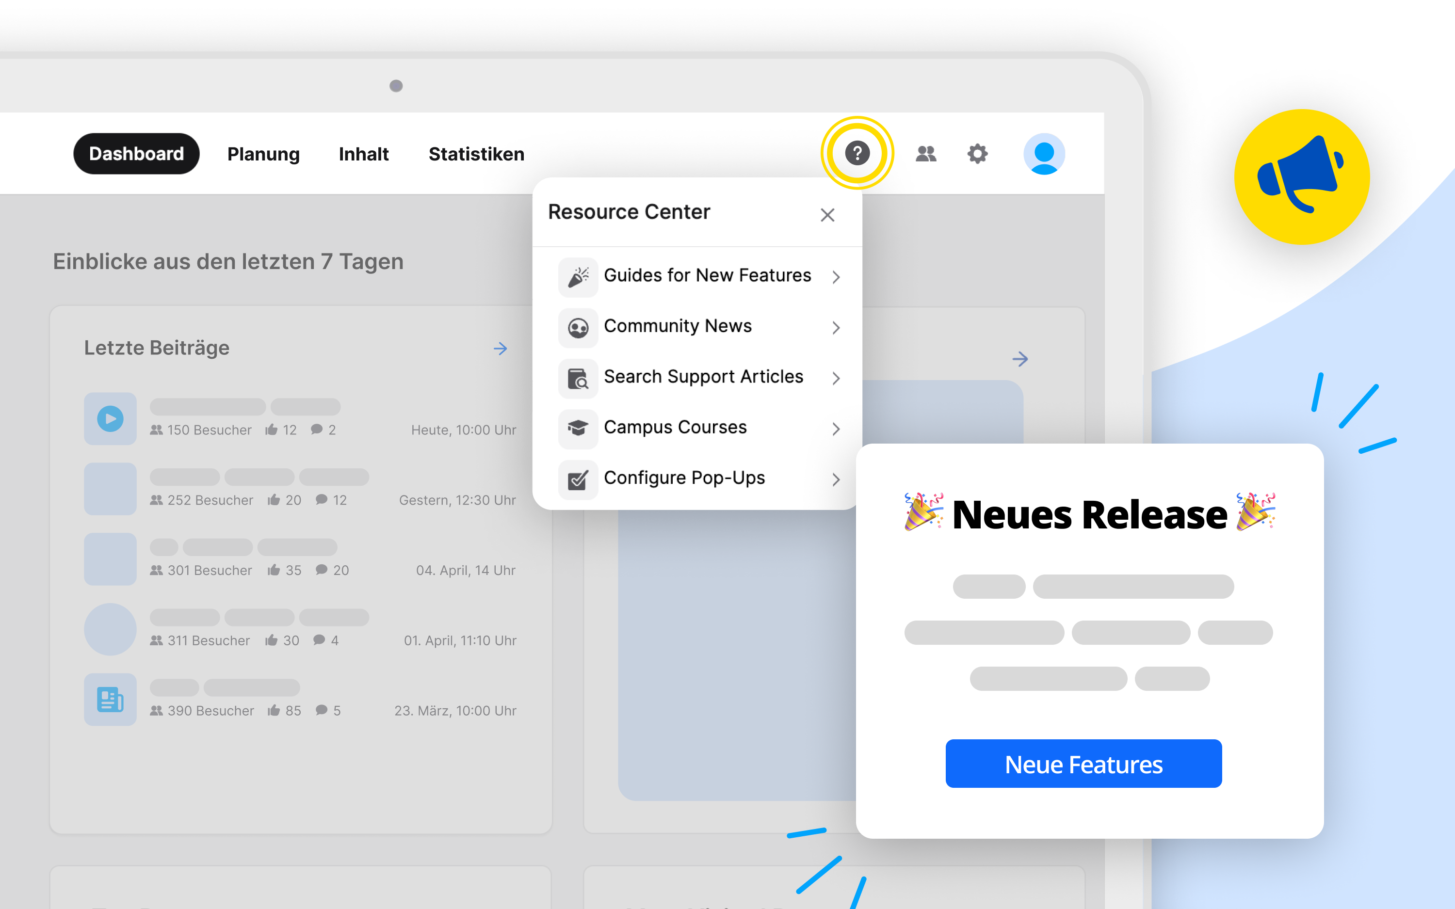Click the like icon for 150 Besucher post
The image size is (1455, 909).
[x=271, y=429]
